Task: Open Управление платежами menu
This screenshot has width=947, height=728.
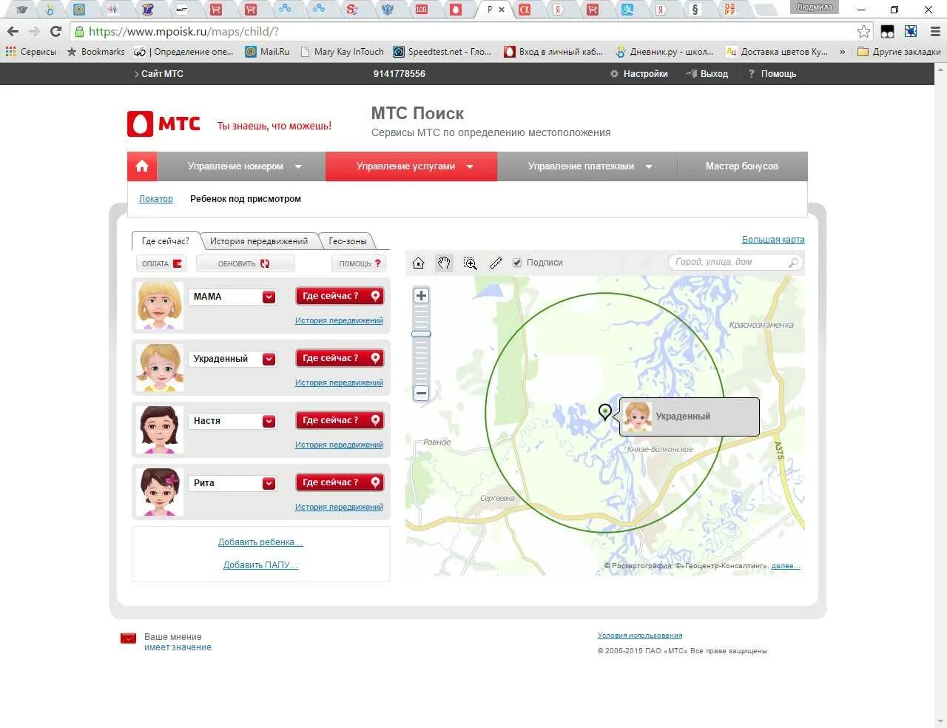Action: pos(587,166)
